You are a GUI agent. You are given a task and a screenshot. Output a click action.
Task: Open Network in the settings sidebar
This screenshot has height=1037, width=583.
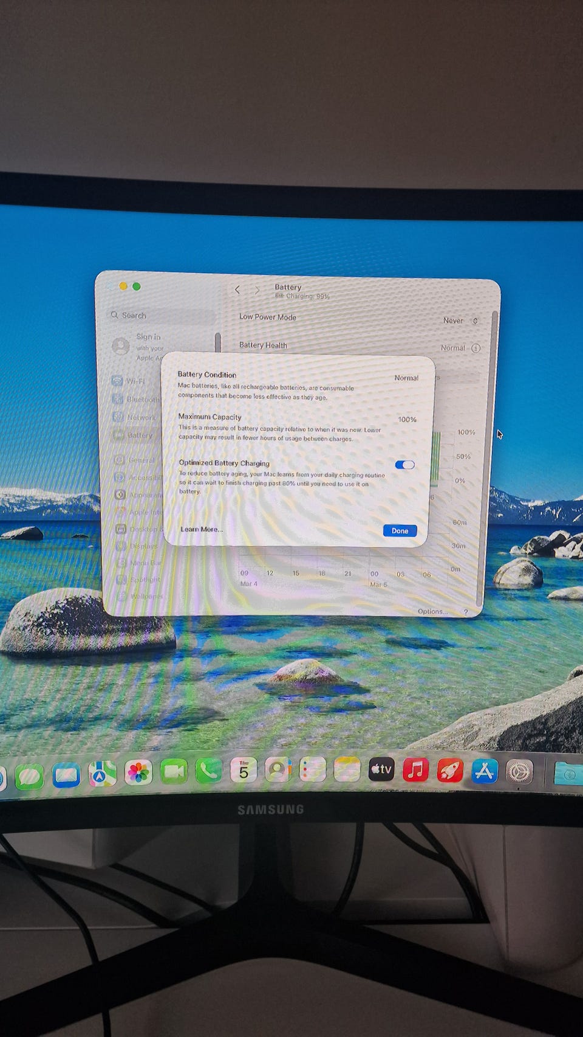134,417
